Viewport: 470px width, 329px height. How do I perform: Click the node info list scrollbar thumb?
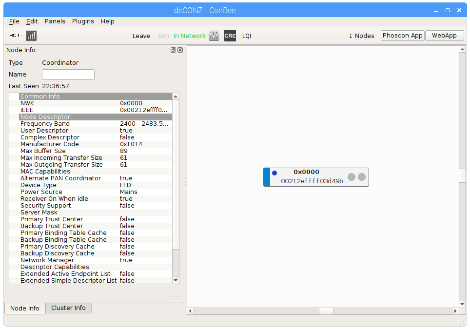176,174
